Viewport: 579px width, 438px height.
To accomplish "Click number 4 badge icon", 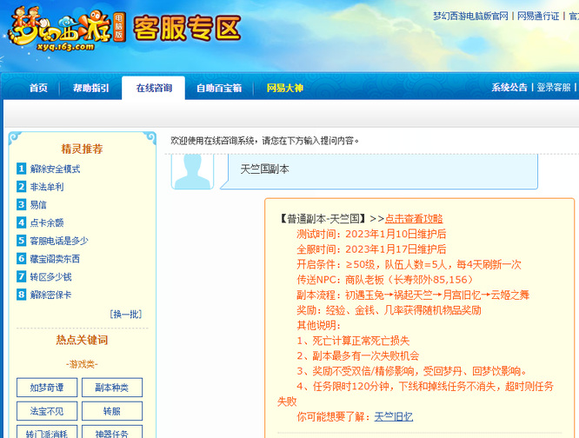I will 22,222.
